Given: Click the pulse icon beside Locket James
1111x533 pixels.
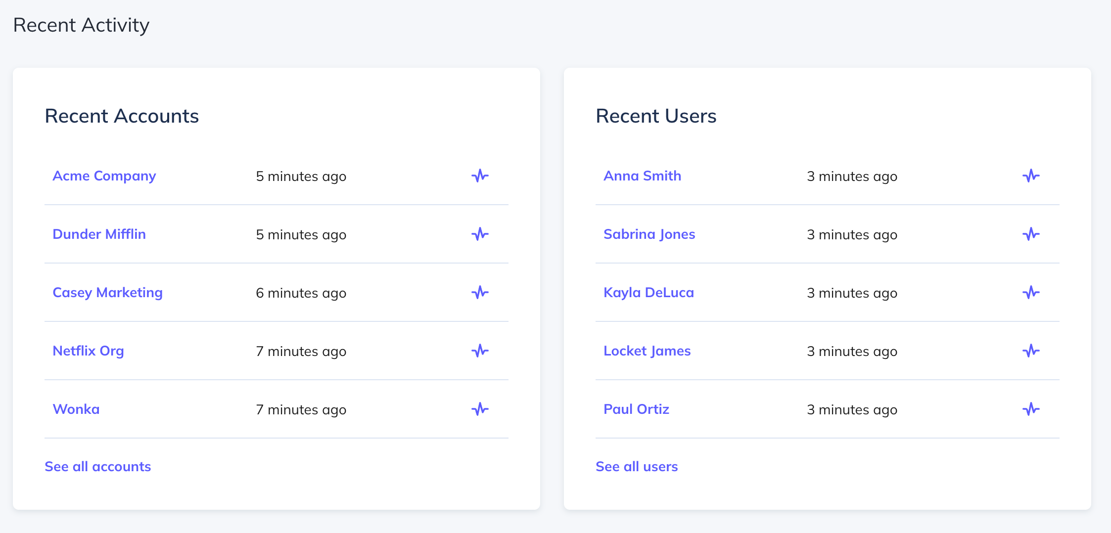Looking at the screenshot, I should point(1031,351).
